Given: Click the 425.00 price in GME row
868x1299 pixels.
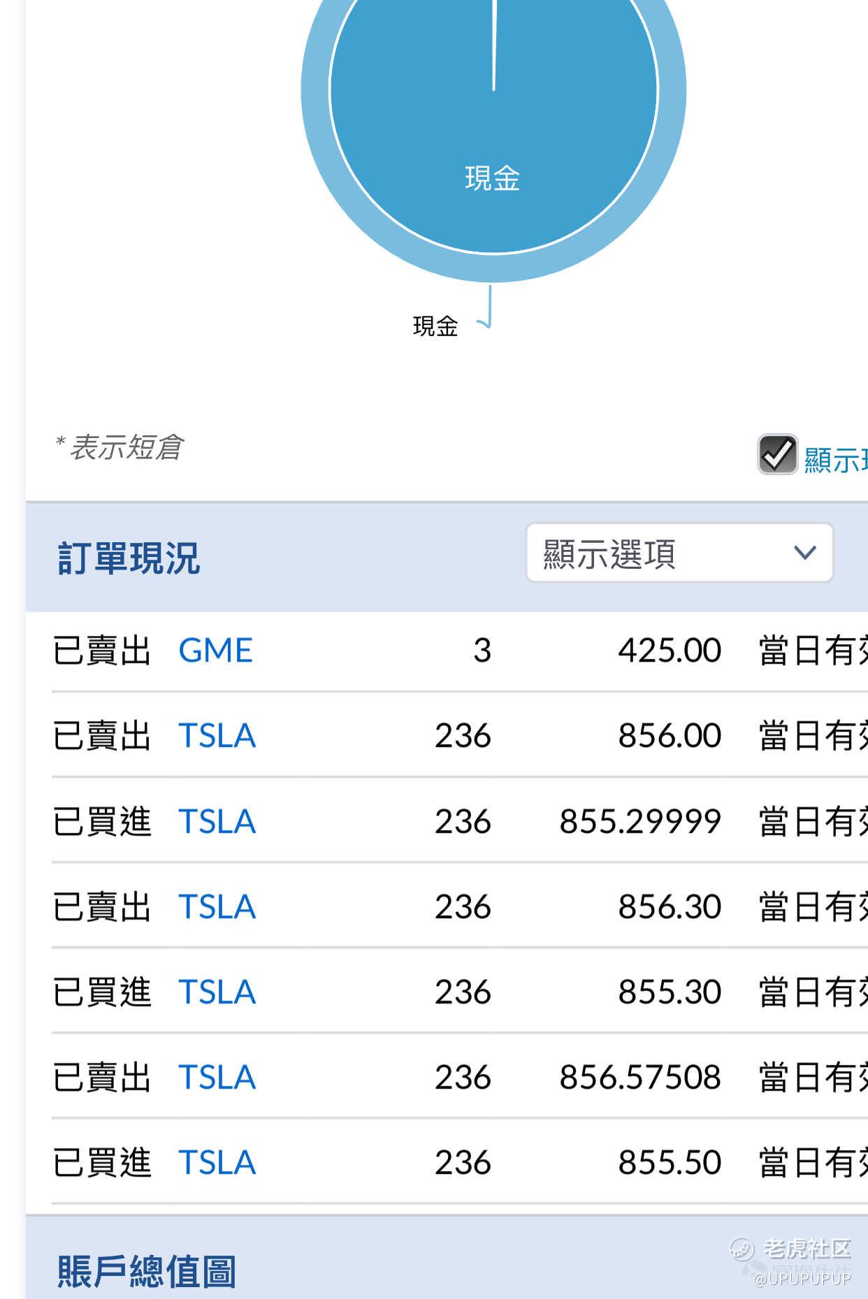Looking at the screenshot, I should pos(670,651).
